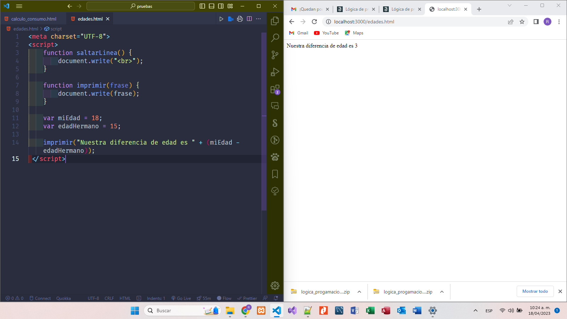Click errors and warnings count in status bar
The height and width of the screenshot is (319, 567).
pos(15,298)
